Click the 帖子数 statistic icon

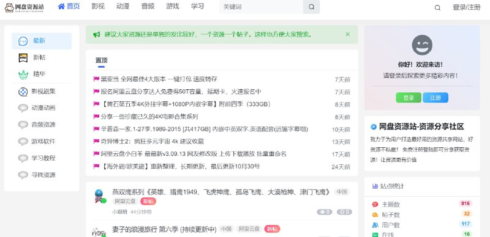375,215
